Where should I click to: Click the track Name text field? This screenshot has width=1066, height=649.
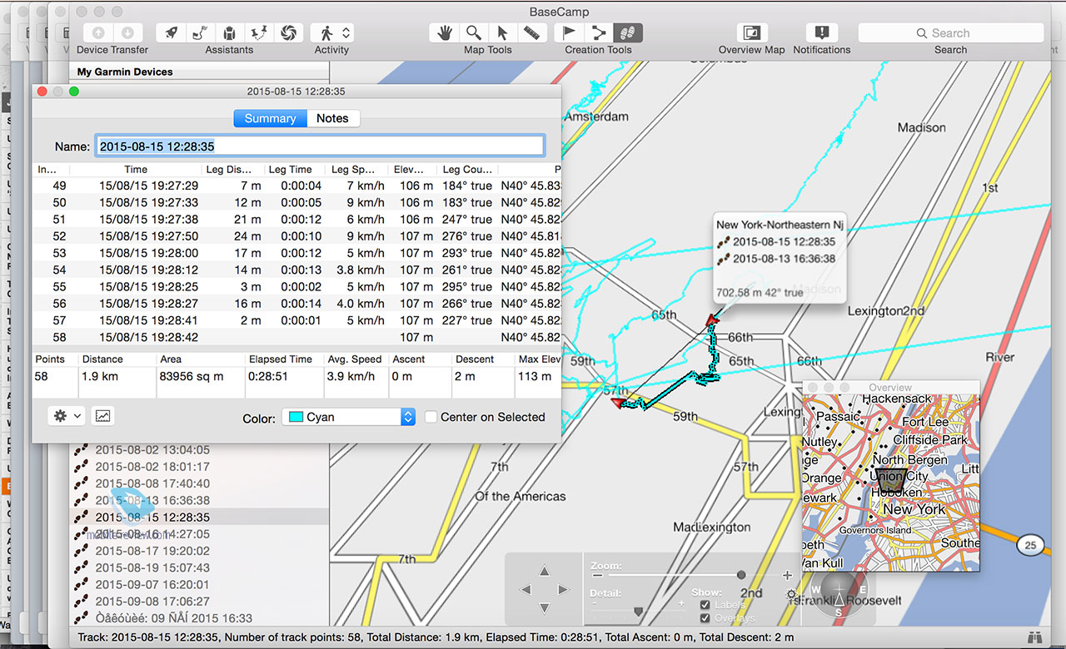[320, 146]
